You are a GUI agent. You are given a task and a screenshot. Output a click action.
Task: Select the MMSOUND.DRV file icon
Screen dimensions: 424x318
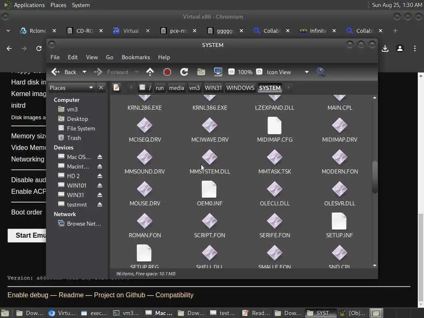point(145,157)
